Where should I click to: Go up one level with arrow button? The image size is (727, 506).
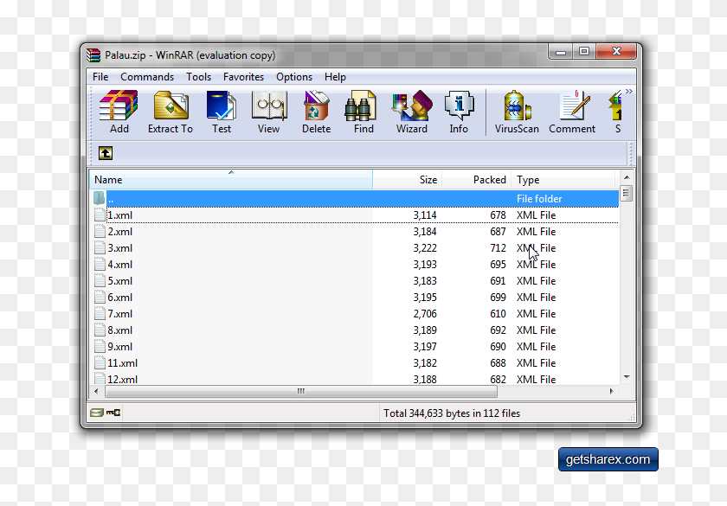[x=106, y=153]
